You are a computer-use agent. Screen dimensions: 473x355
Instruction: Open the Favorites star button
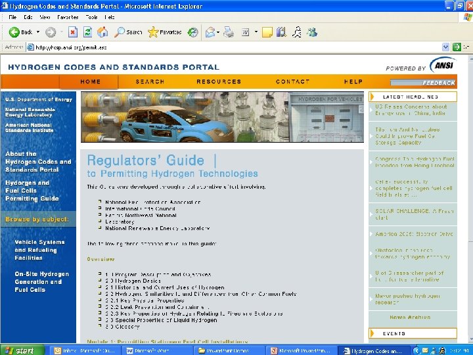165,32
